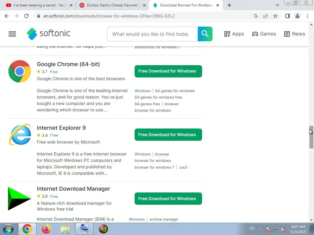Bookmark this page with the star
The height and width of the screenshot is (235, 314).
275,16
